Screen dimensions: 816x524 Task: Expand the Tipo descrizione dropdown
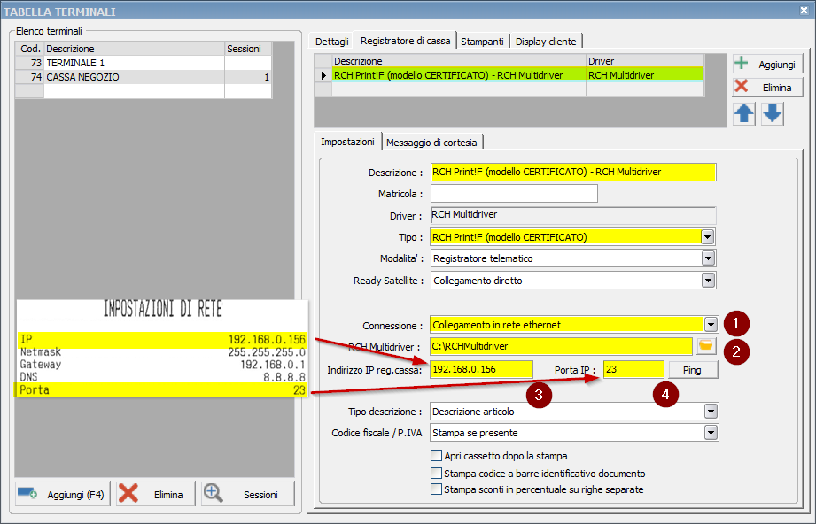coord(709,410)
